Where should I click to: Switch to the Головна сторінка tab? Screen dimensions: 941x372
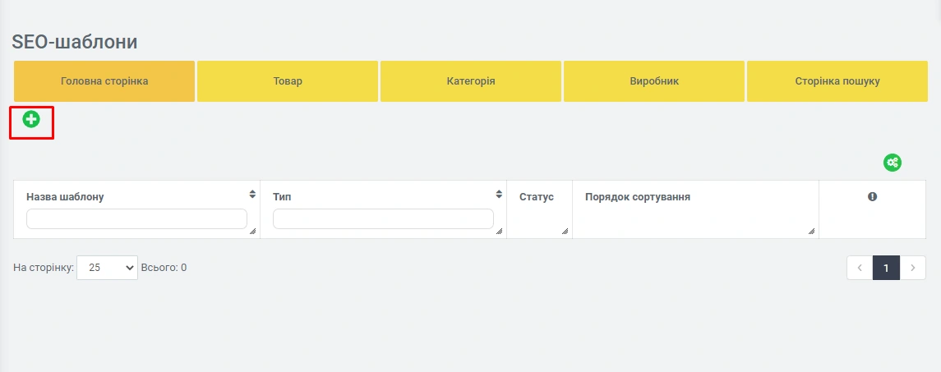(104, 81)
